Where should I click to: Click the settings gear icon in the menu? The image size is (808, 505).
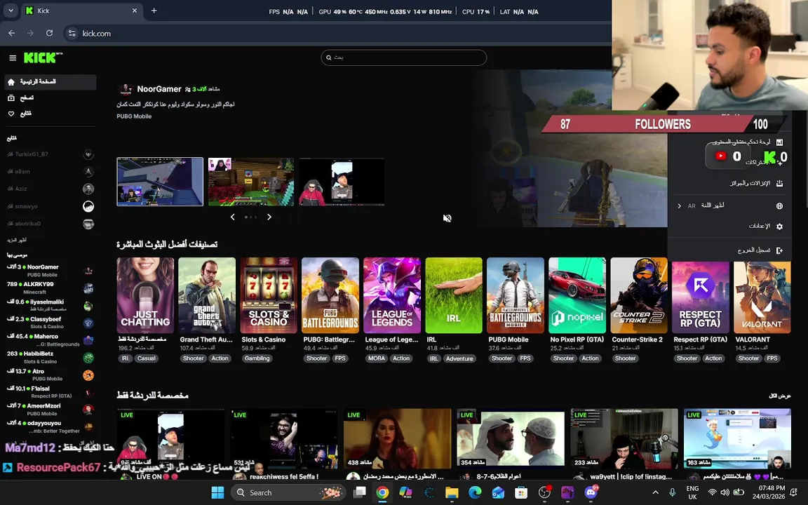(780, 227)
